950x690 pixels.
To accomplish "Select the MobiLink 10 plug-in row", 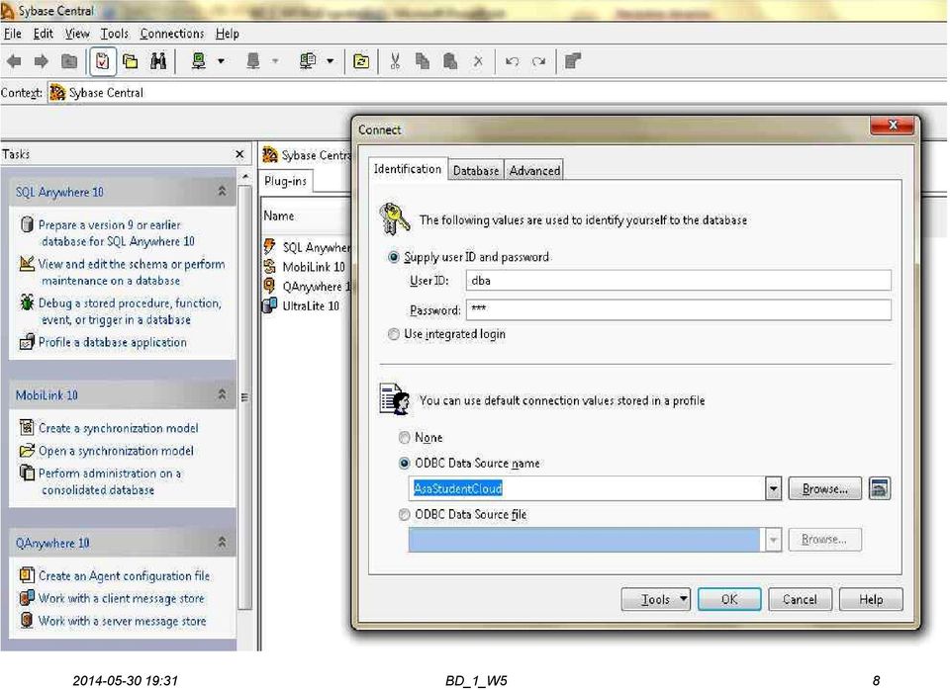I will [x=307, y=267].
